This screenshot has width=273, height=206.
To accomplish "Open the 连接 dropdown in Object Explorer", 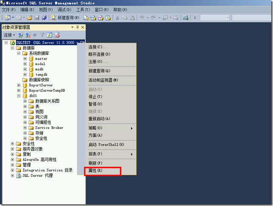I will click(x=9, y=35).
